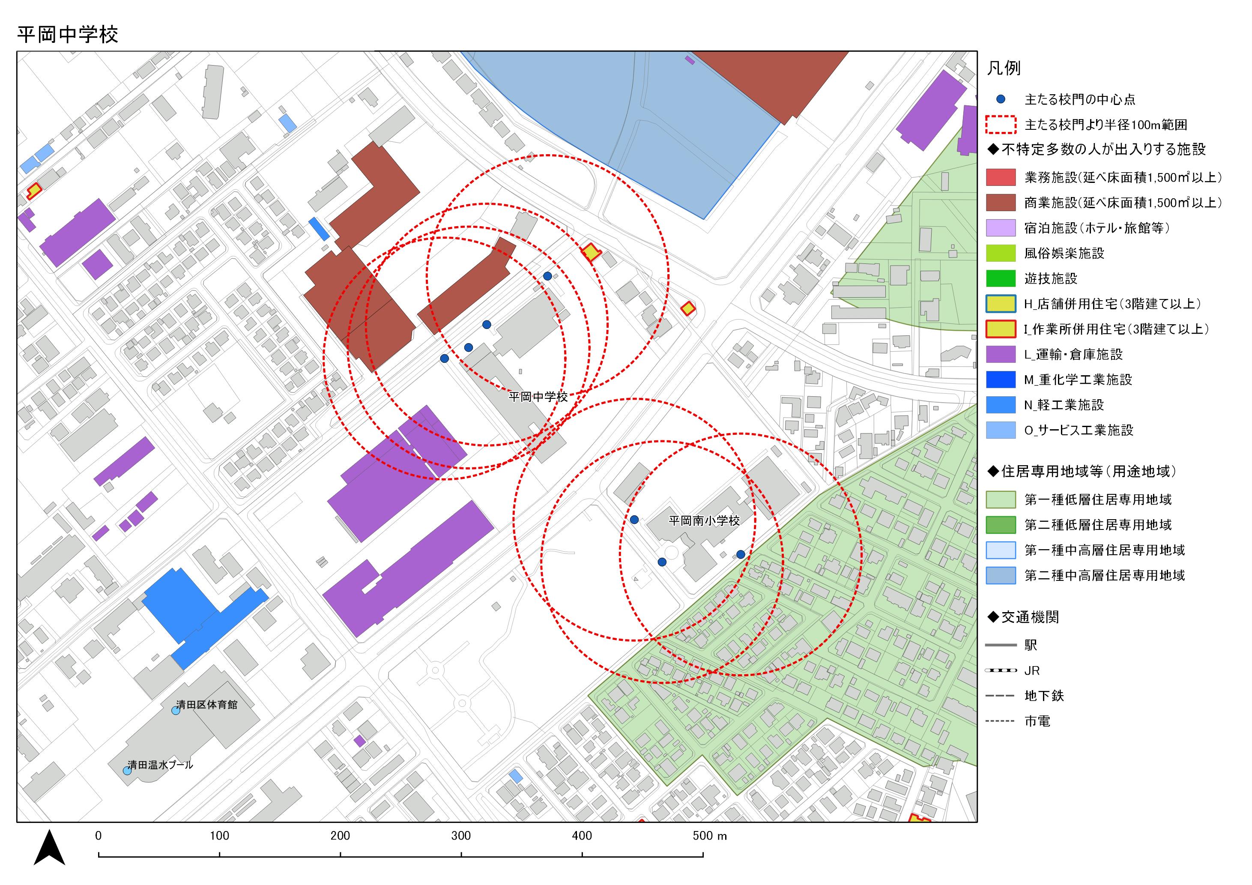Click the 300 mark on the scale bar
1252x885 pixels.
pos(461,836)
